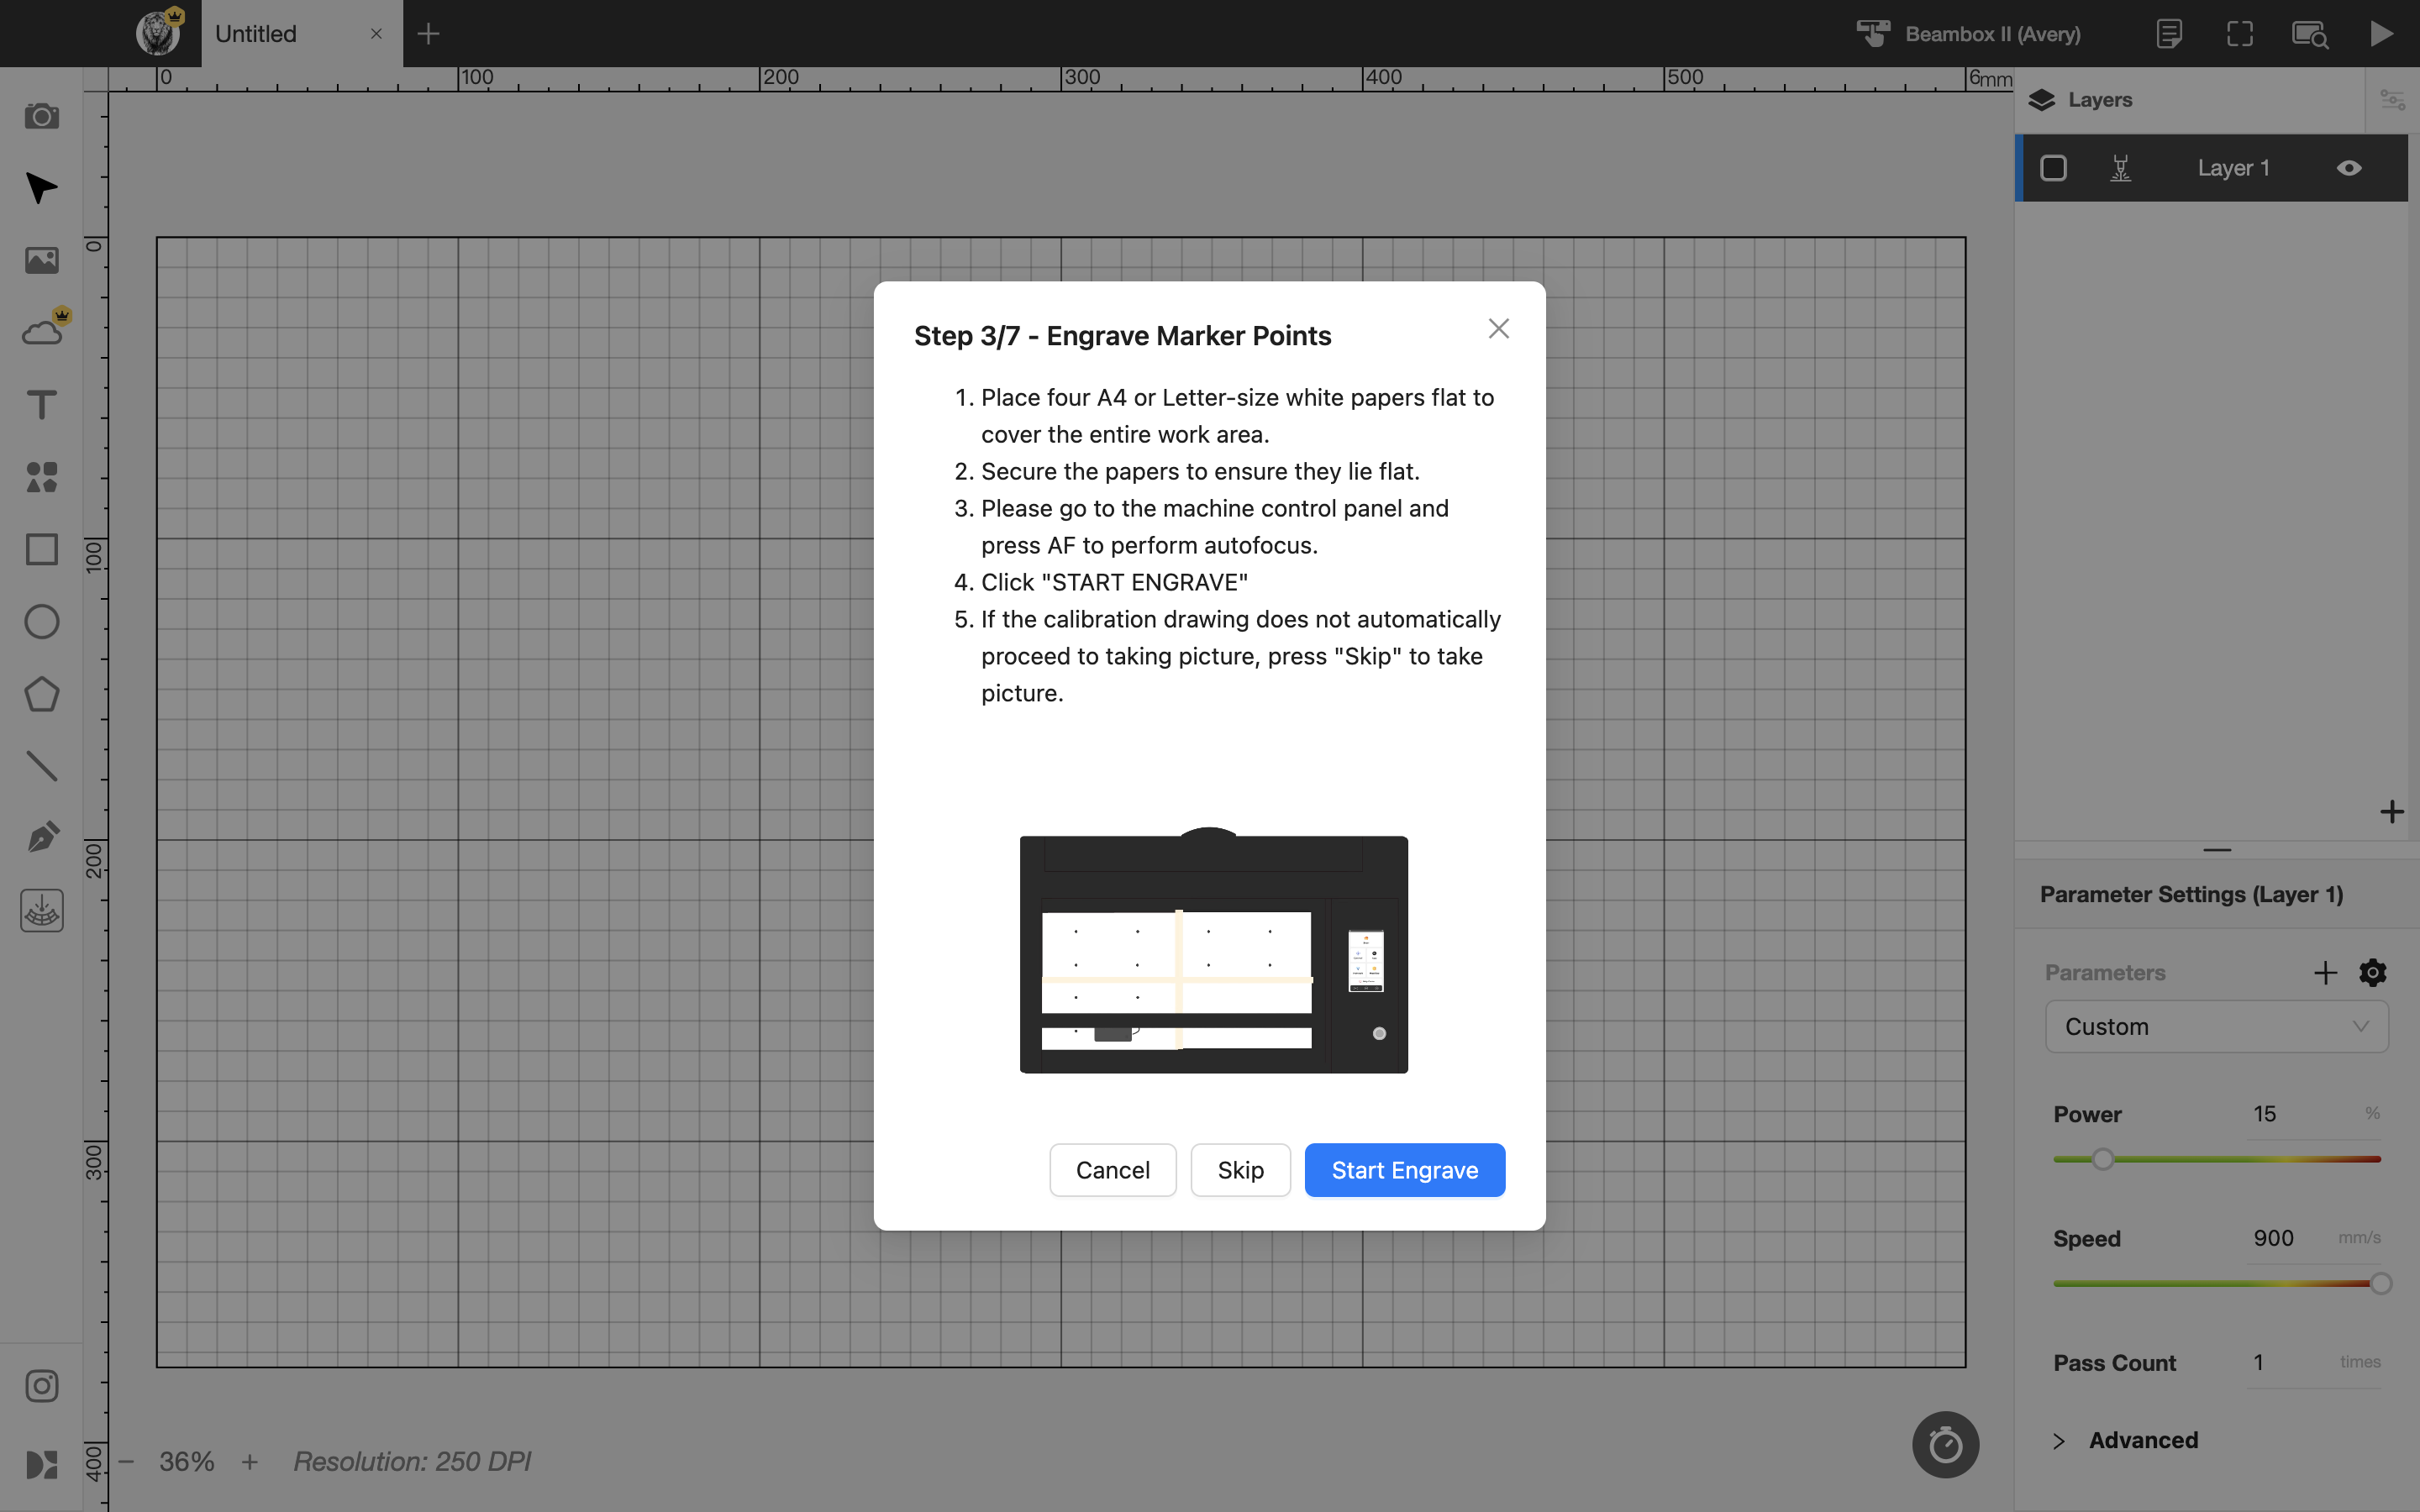
Task: Click the Layer 1 laser module icon
Action: tap(2120, 168)
